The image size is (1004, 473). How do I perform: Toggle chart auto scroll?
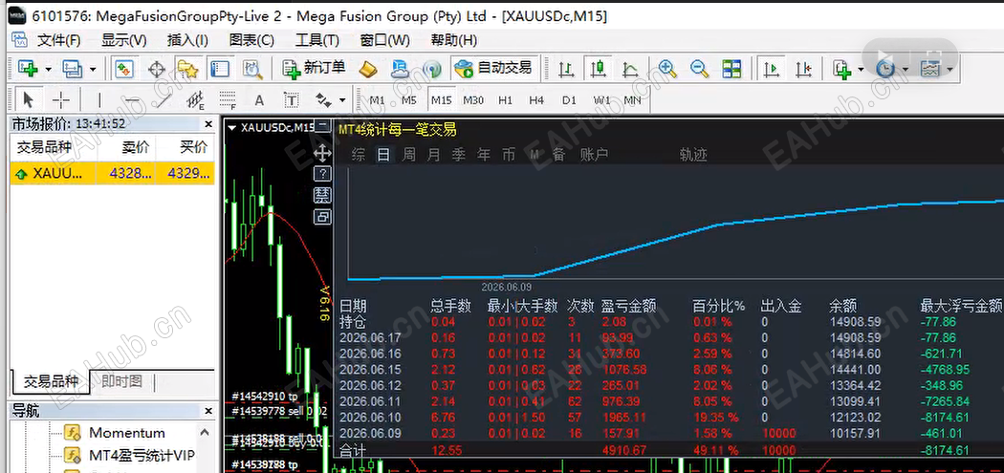771,69
